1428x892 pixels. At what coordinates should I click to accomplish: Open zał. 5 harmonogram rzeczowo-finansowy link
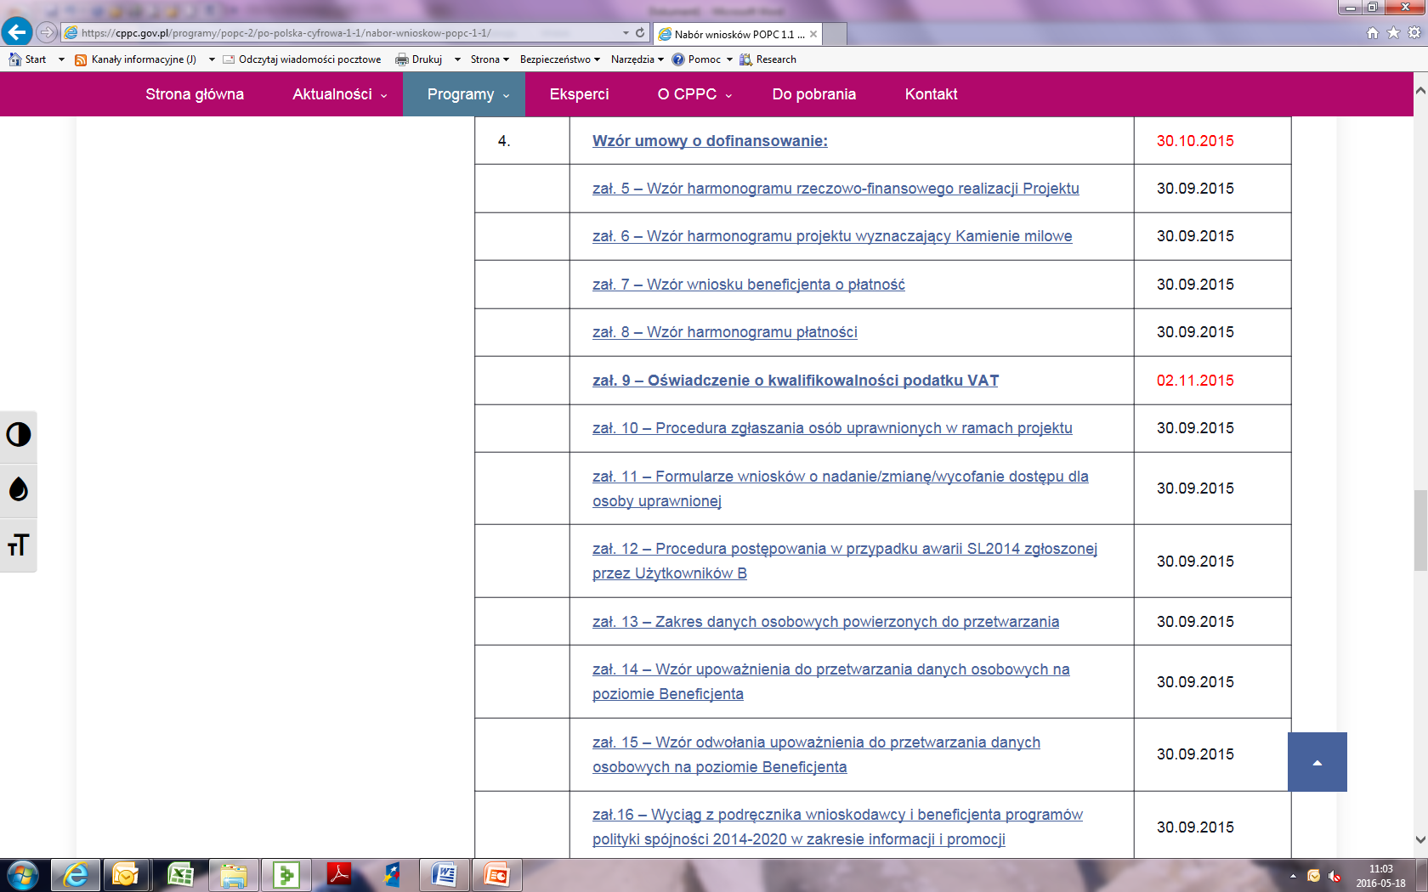(x=836, y=189)
